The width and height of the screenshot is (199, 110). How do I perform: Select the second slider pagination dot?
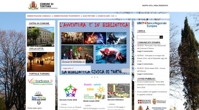click(95, 77)
